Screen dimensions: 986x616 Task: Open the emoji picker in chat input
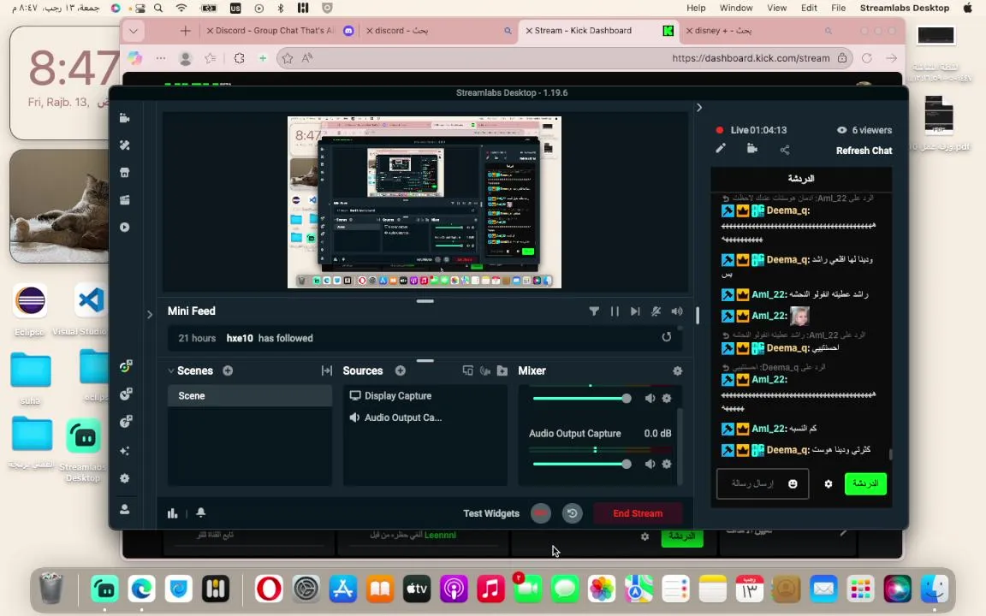coord(793,483)
